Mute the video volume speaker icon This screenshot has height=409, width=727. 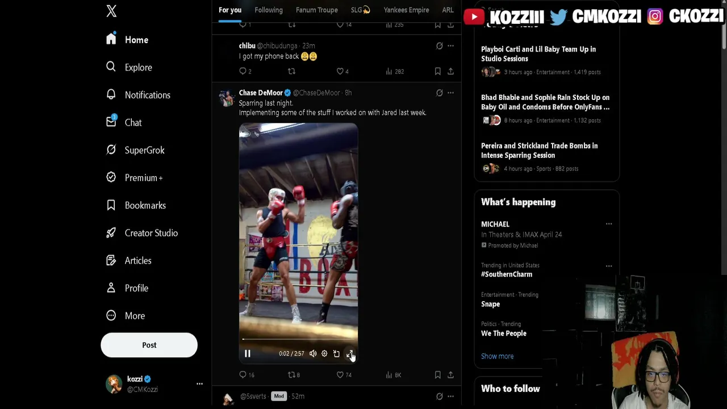click(x=313, y=353)
